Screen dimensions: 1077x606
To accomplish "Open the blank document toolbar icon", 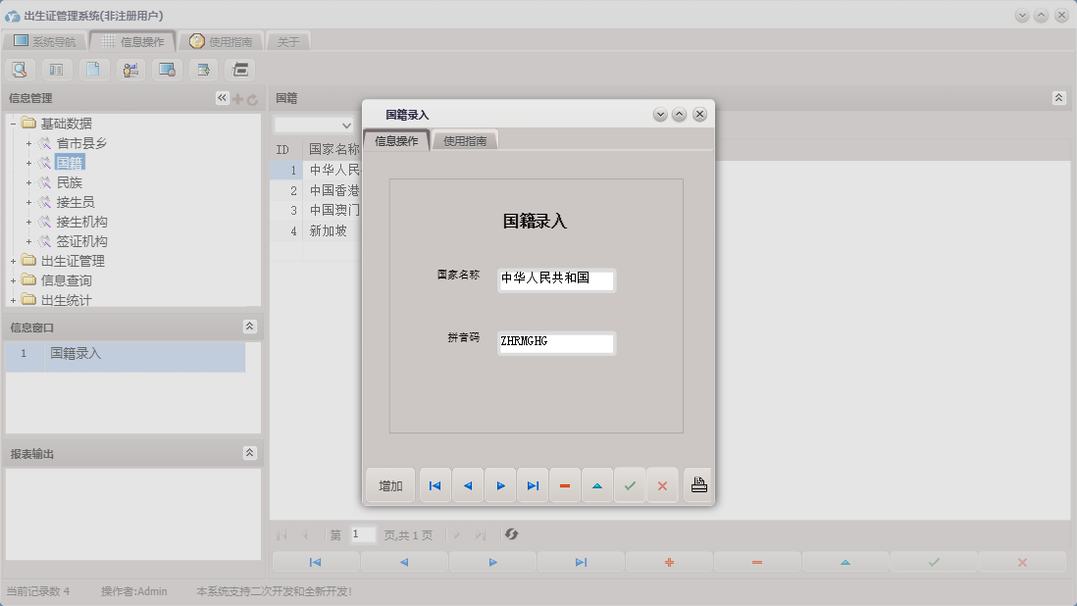I will (92, 69).
